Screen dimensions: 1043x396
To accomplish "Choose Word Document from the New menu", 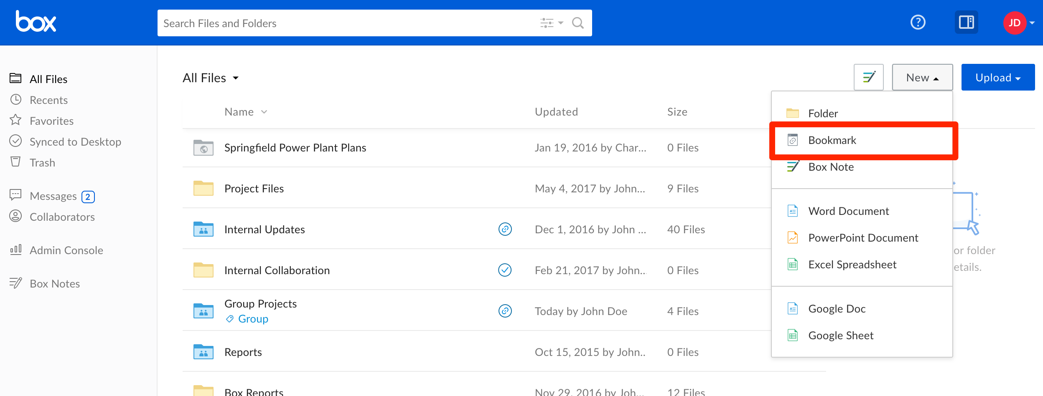I will pyautogui.click(x=862, y=211).
